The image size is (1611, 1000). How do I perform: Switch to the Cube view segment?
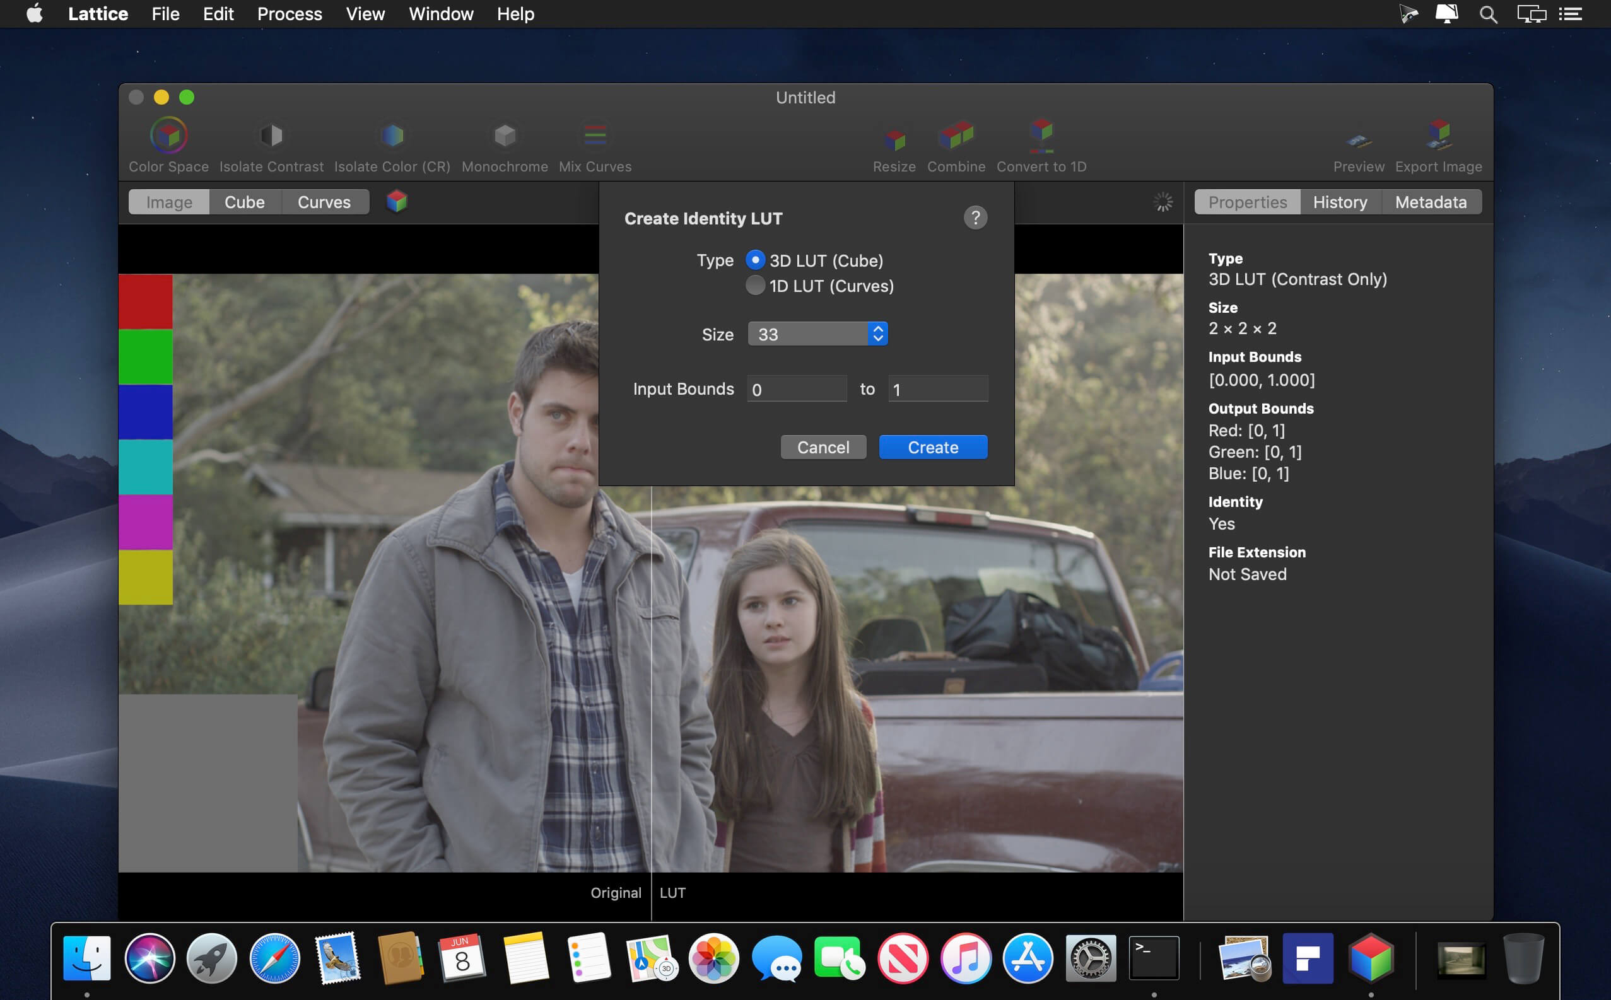(244, 202)
